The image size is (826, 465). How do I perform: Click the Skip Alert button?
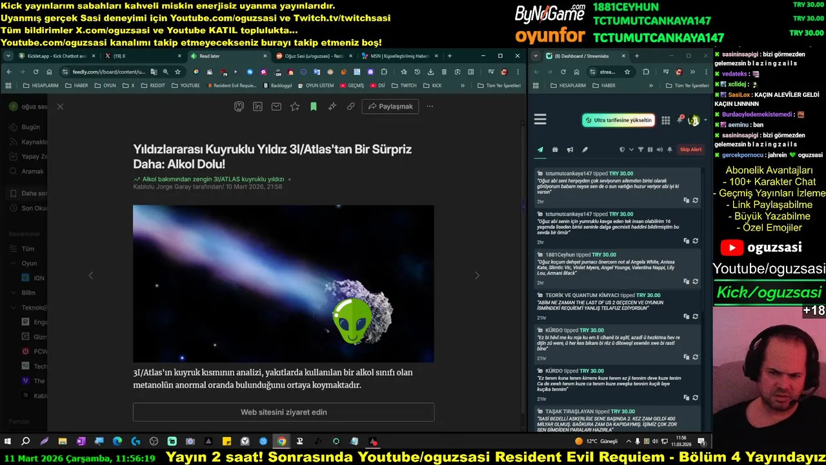(690, 149)
